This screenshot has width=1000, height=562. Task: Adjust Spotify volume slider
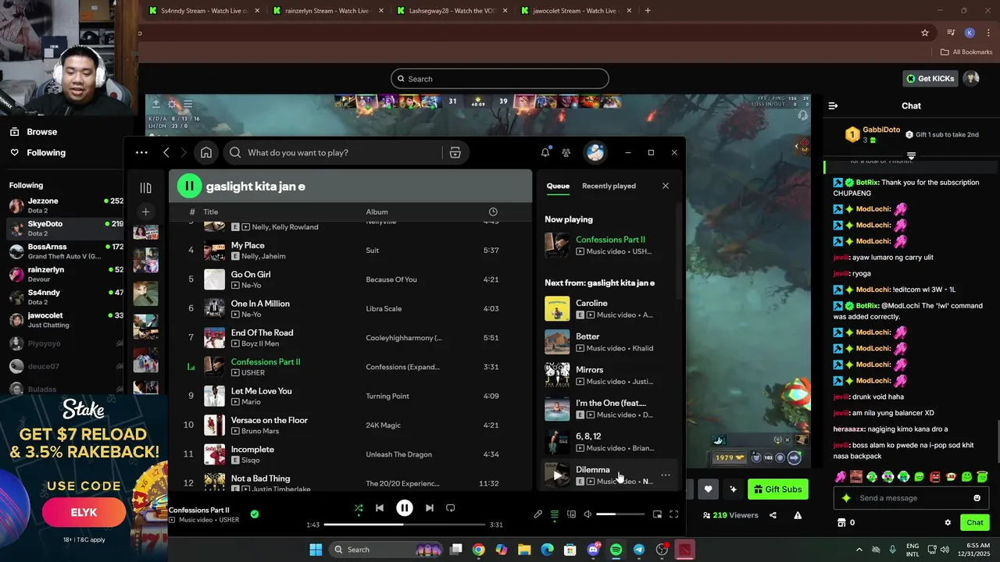click(x=621, y=514)
